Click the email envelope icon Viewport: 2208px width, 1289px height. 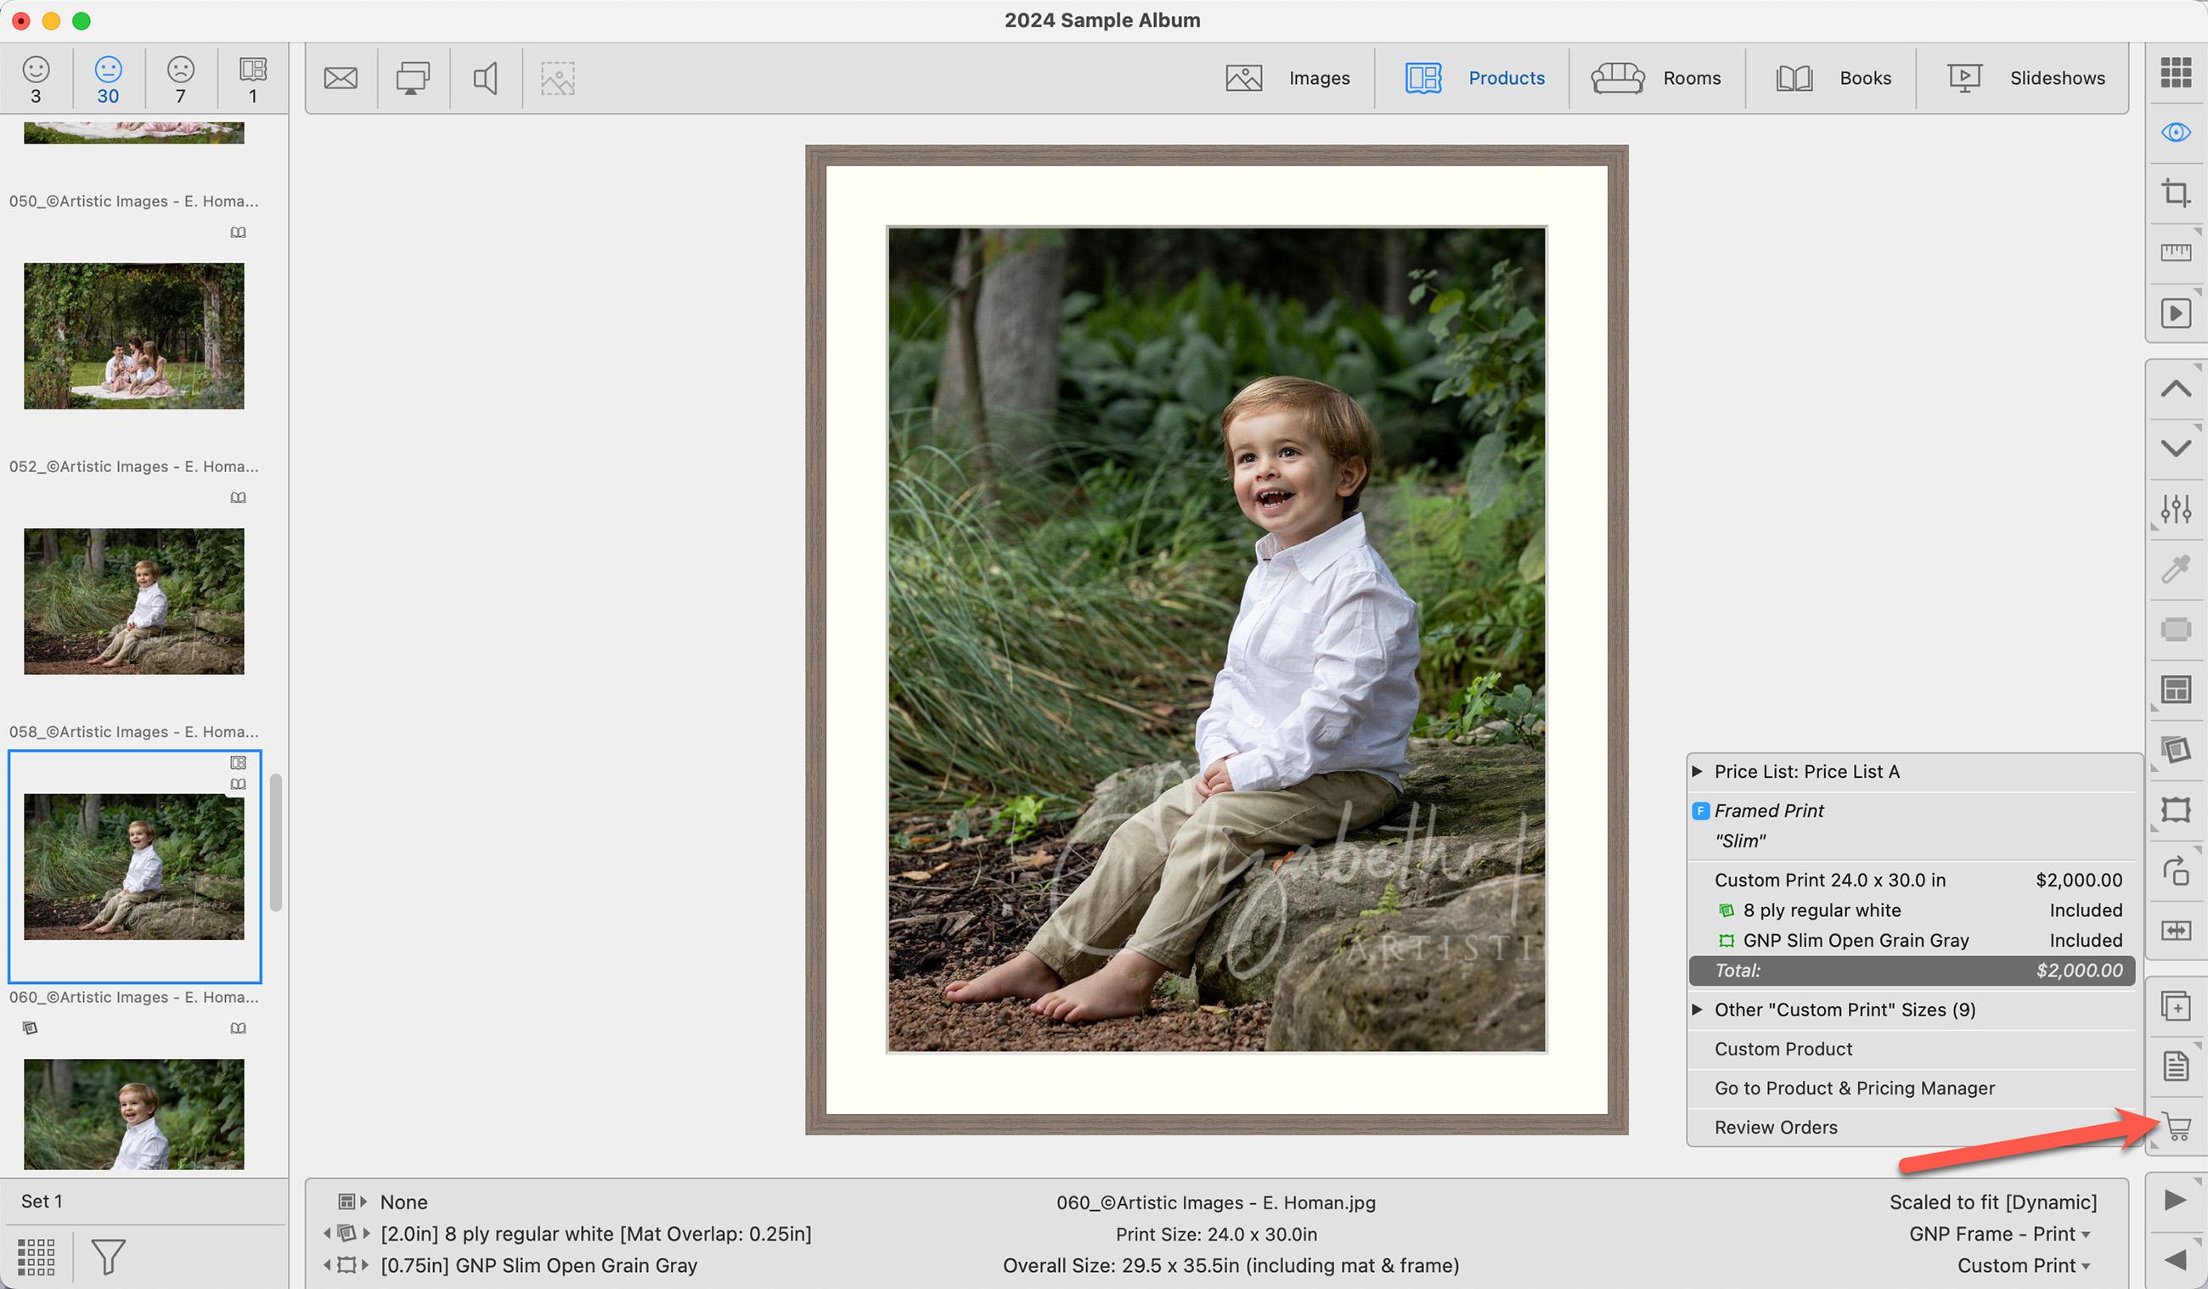[341, 78]
